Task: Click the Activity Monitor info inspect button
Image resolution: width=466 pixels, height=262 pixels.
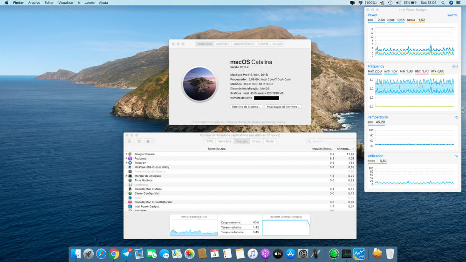Action: [x=139, y=141]
